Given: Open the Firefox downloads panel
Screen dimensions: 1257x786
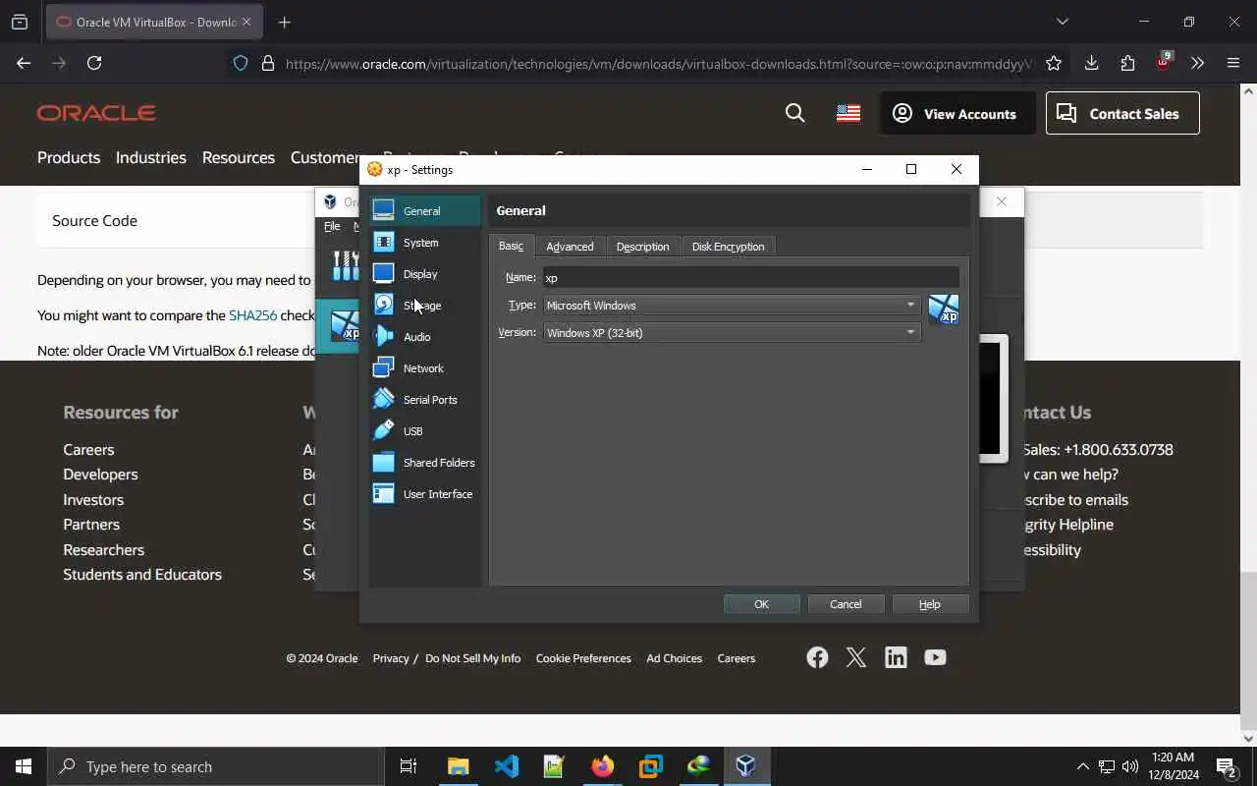Looking at the screenshot, I should click(1091, 63).
